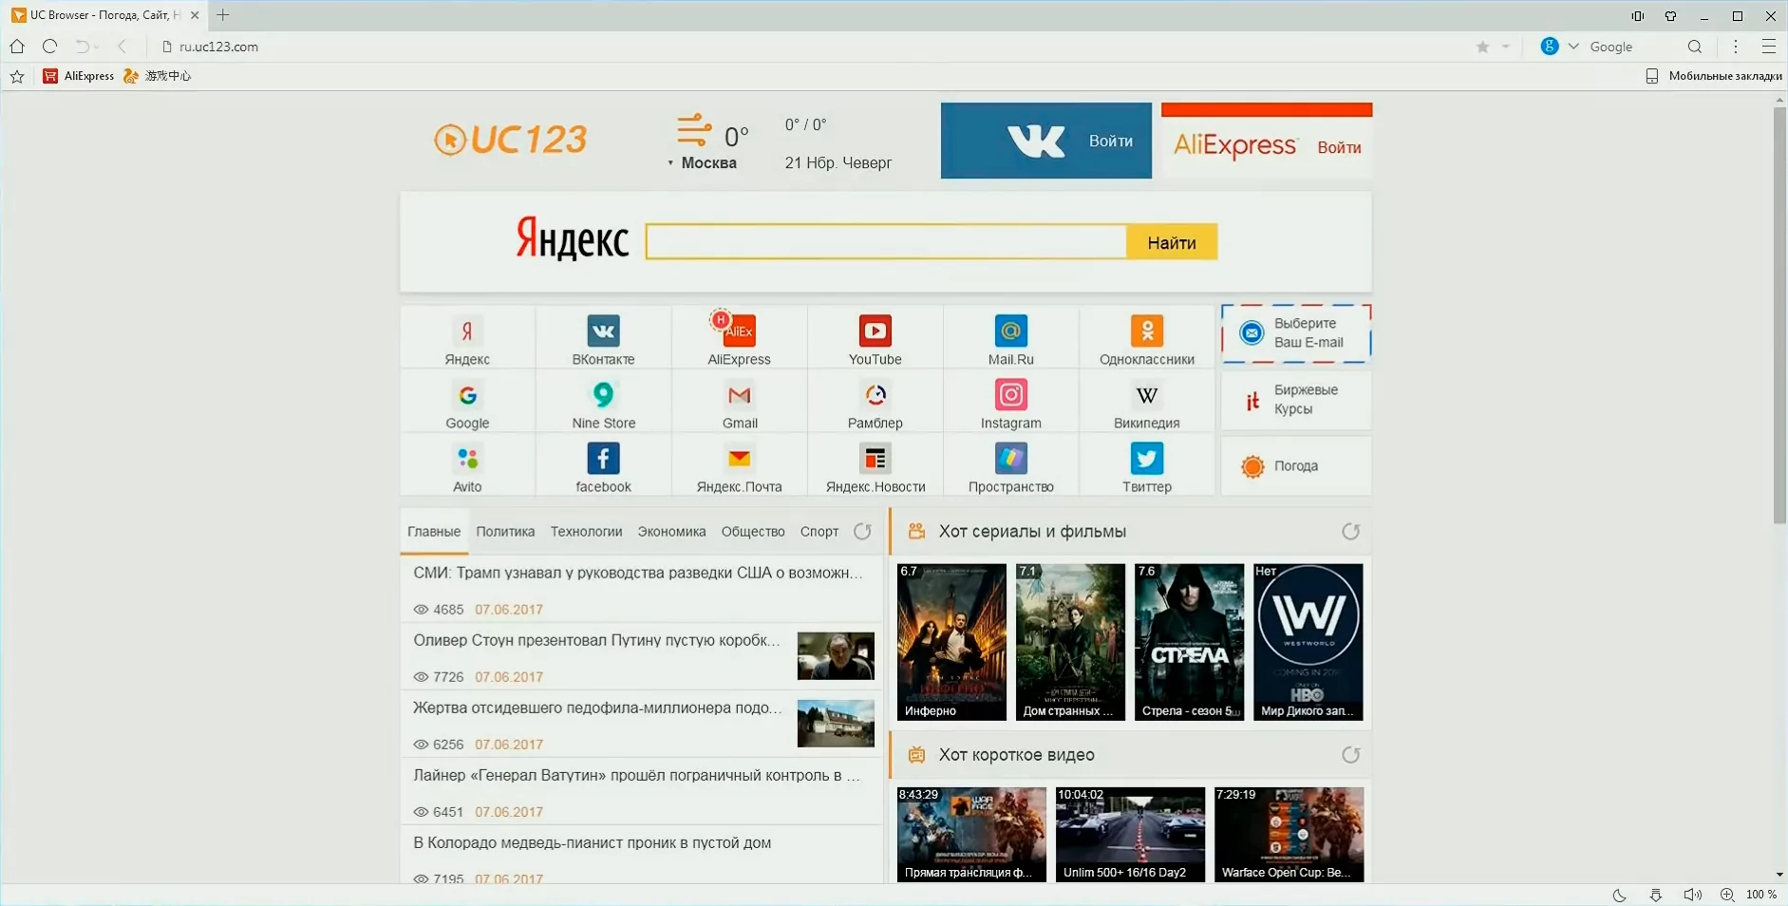Open the Яндекс shortcut tile
This screenshot has height=906, width=1788.
click(467, 337)
